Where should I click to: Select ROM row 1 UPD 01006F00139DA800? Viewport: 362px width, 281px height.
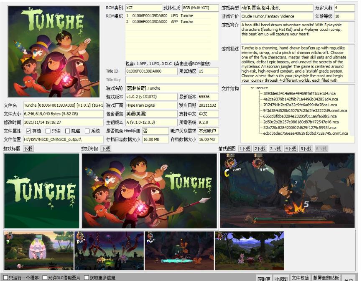168,16
